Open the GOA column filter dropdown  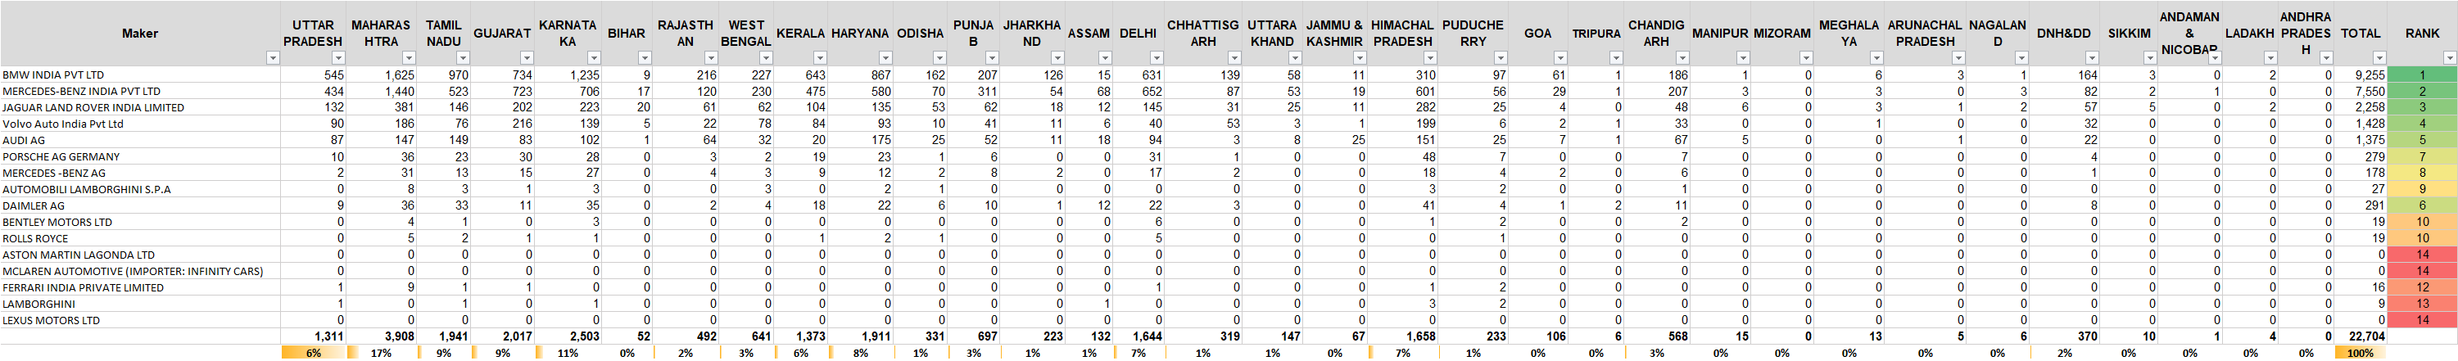click(x=1560, y=58)
